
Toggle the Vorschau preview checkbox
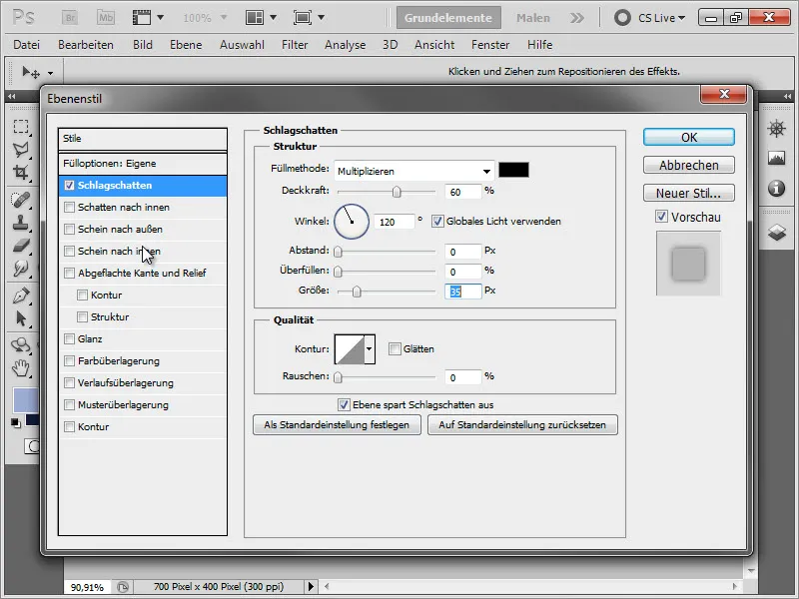point(661,217)
